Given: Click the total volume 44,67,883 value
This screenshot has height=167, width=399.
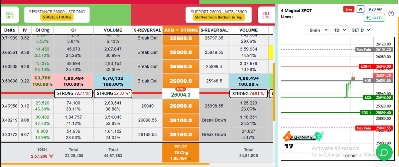Looking at the screenshot, I should 113,155.
